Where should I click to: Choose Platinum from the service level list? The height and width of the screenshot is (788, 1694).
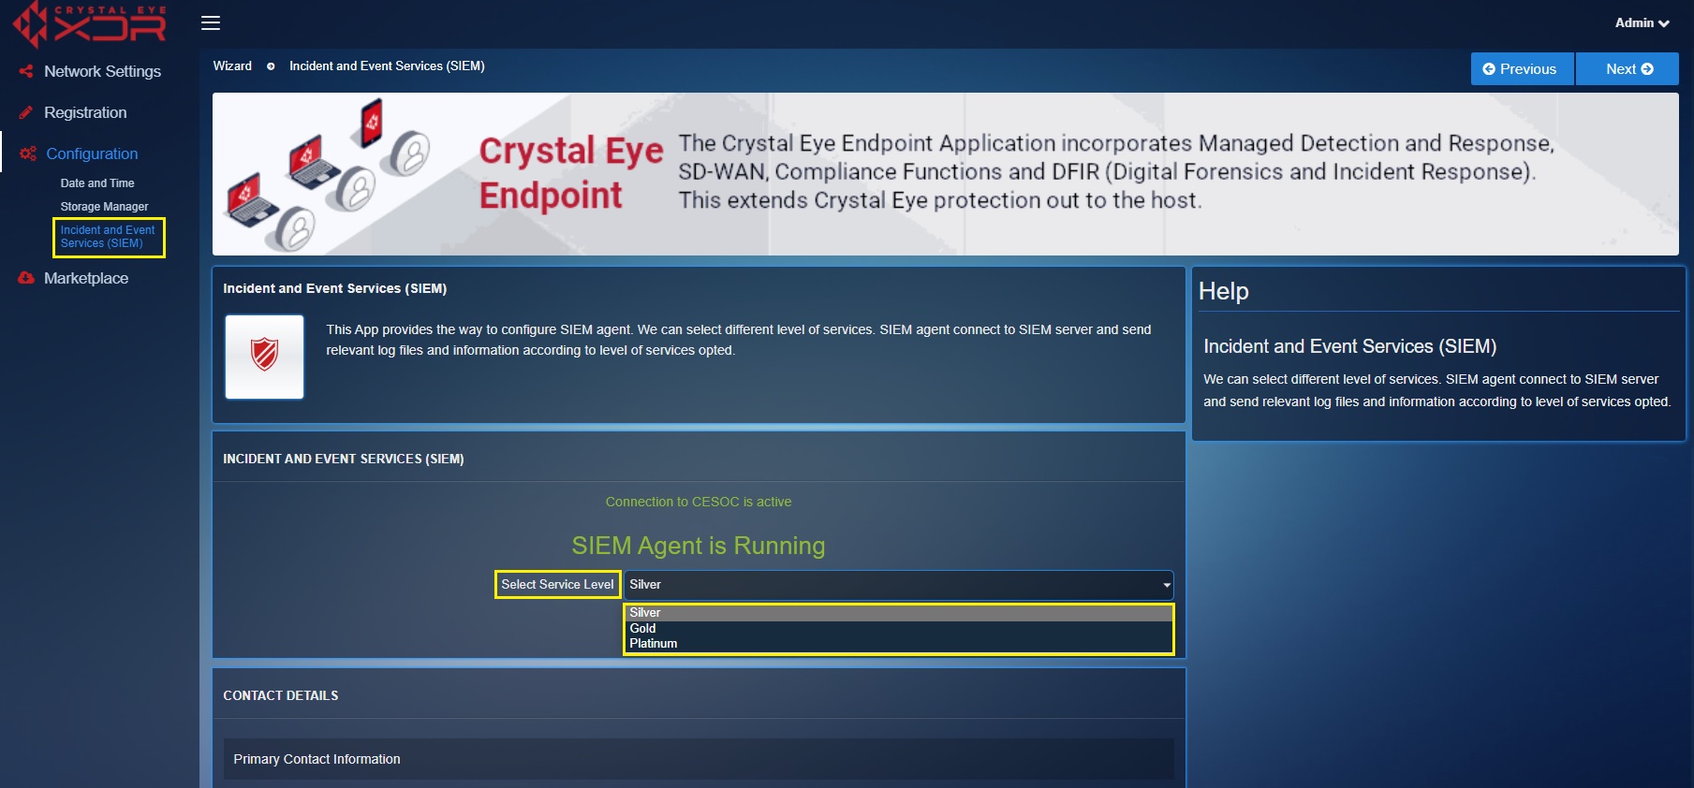[898, 644]
